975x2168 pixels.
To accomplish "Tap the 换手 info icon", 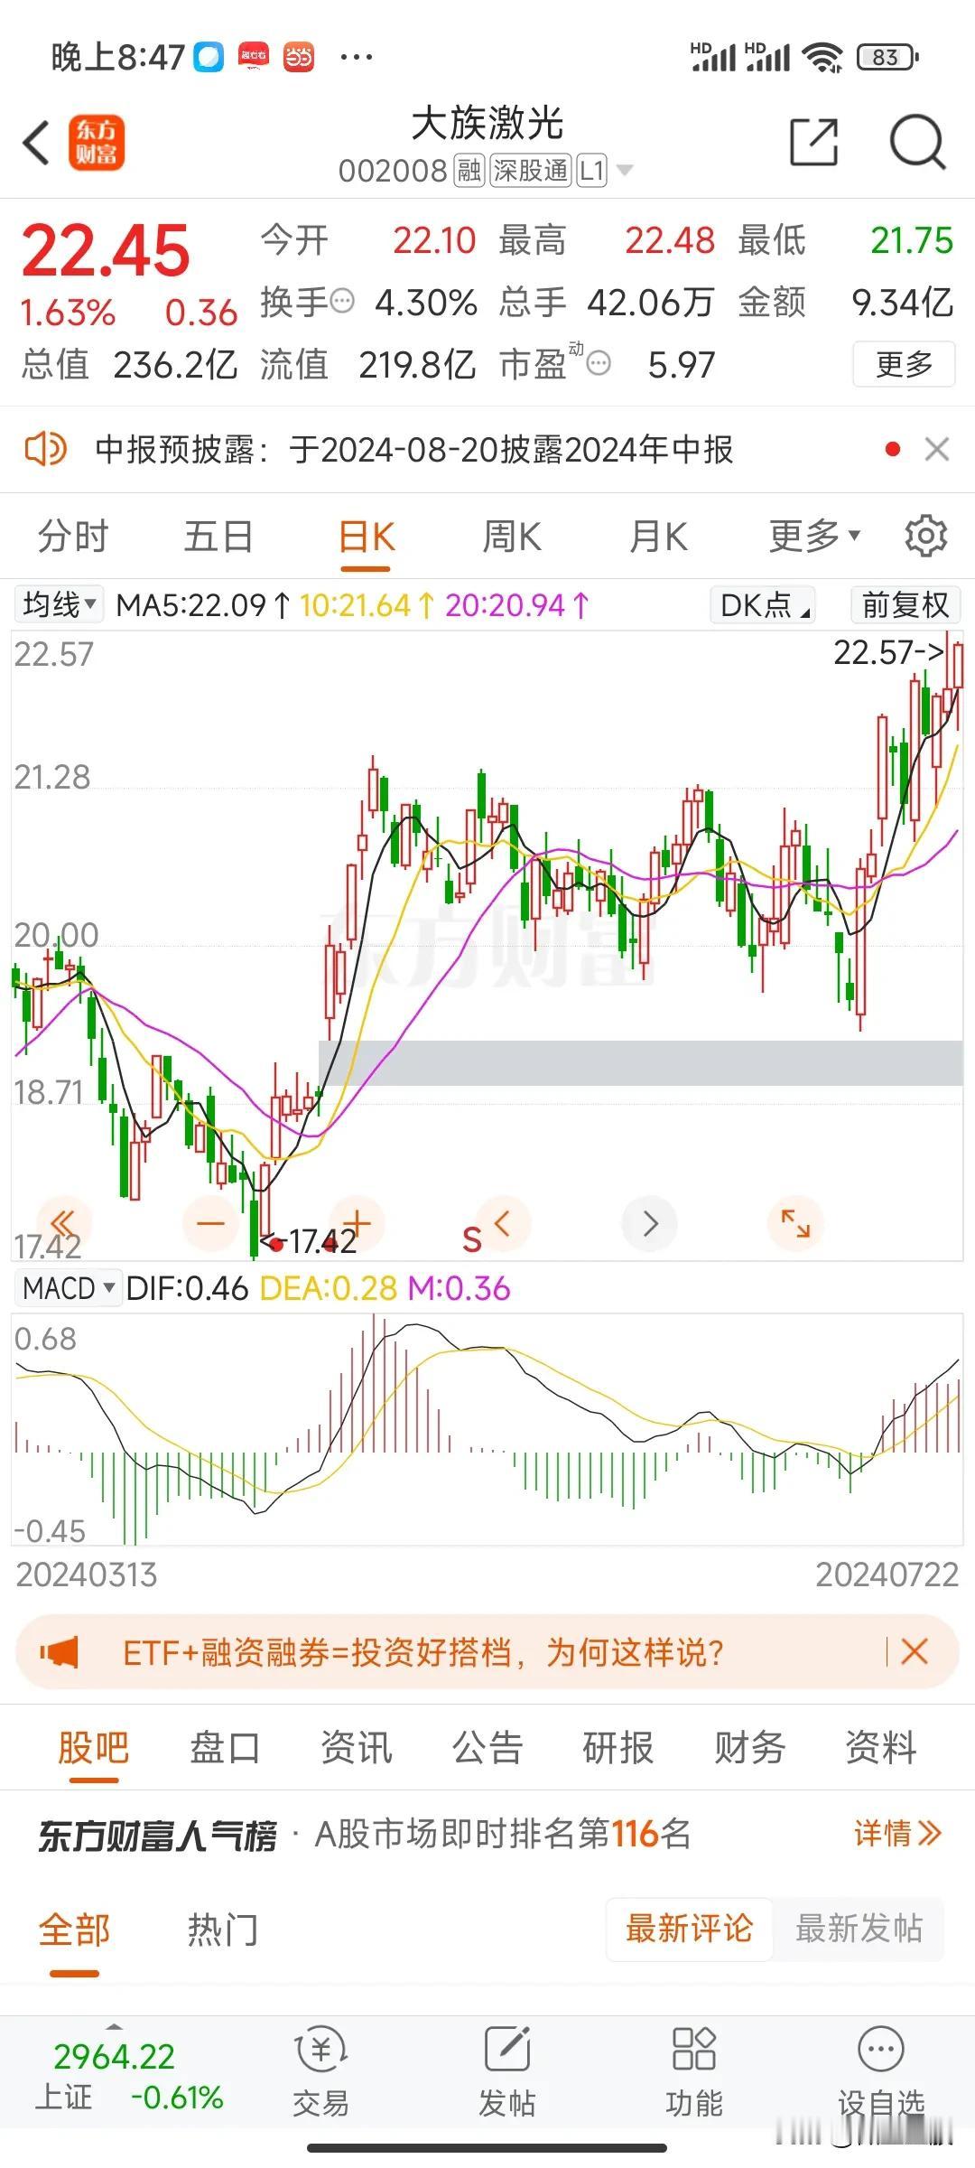I will 342,301.
